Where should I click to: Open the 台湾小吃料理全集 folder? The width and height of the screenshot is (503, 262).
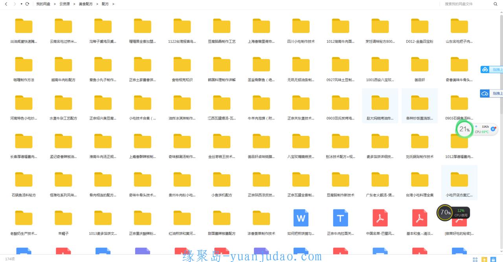click(420, 184)
